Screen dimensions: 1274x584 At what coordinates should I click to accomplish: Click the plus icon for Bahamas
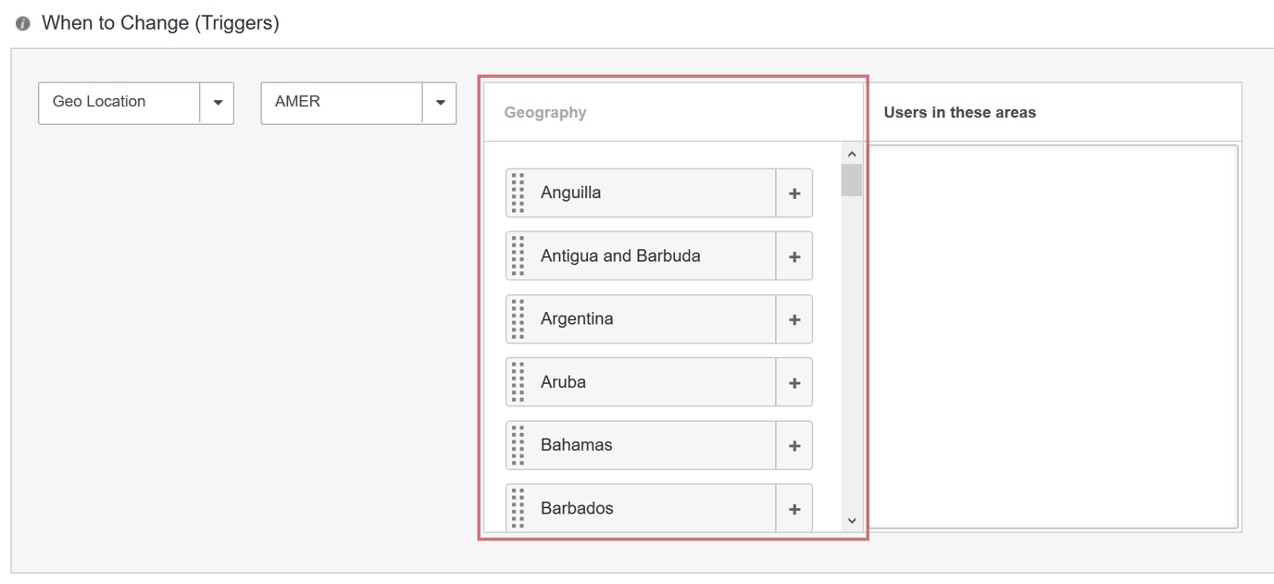click(793, 445)
